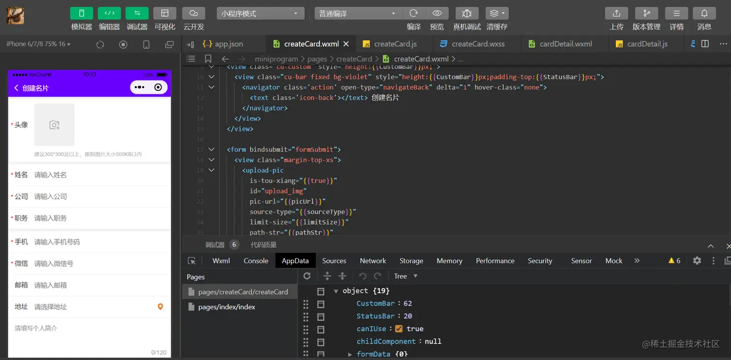Click the createCard folder breadcrumb

coord(354,59)
